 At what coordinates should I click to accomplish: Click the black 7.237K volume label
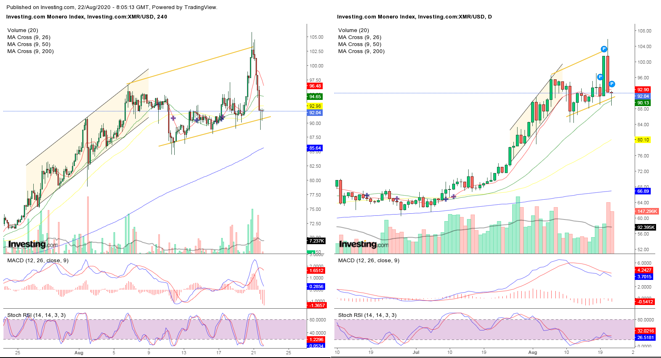click(x=317, y=241)
